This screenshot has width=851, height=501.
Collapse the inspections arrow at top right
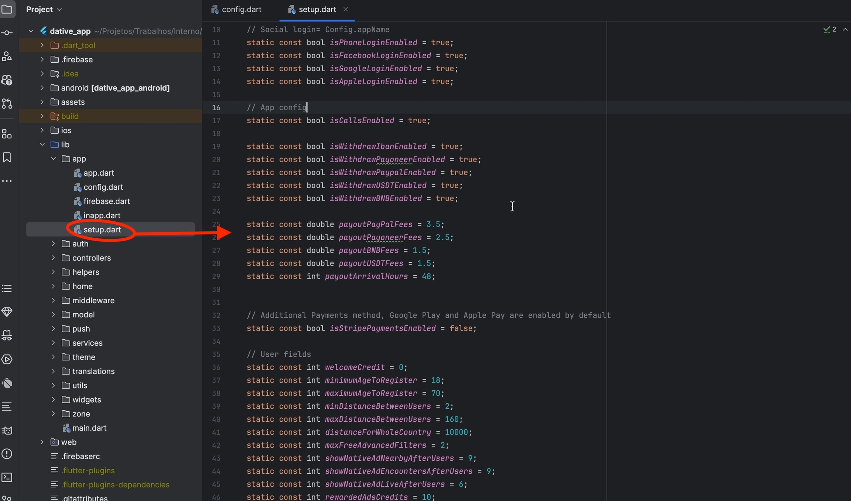[845, 30]
